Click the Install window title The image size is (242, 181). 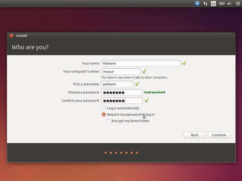pyautogui.click(x=22, y=35)
